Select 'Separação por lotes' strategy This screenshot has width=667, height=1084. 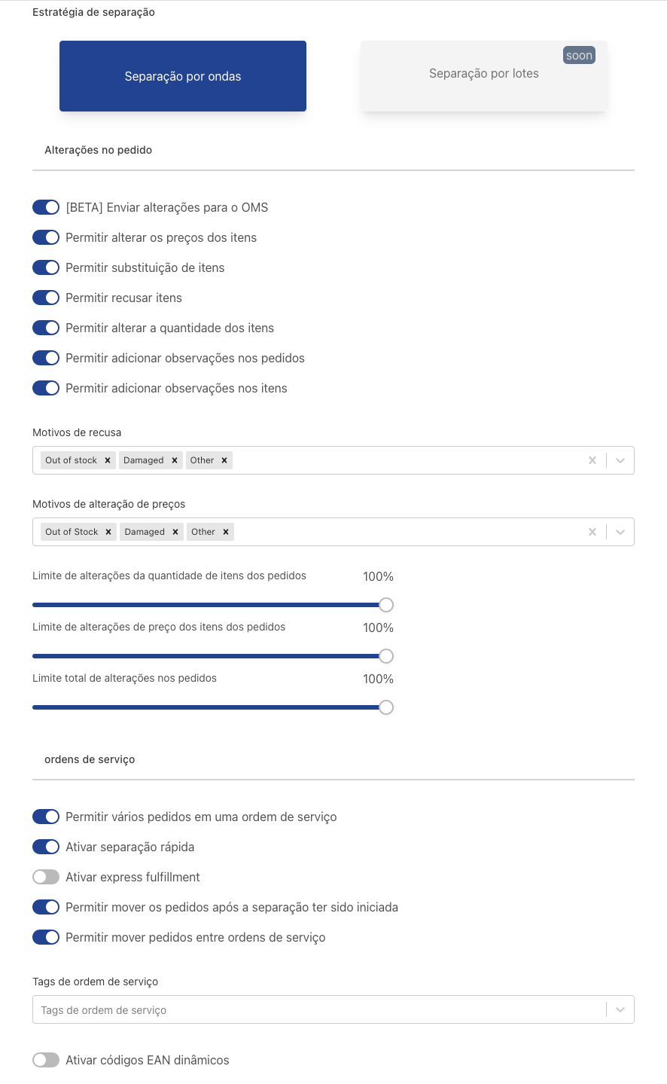pos(483,75)
